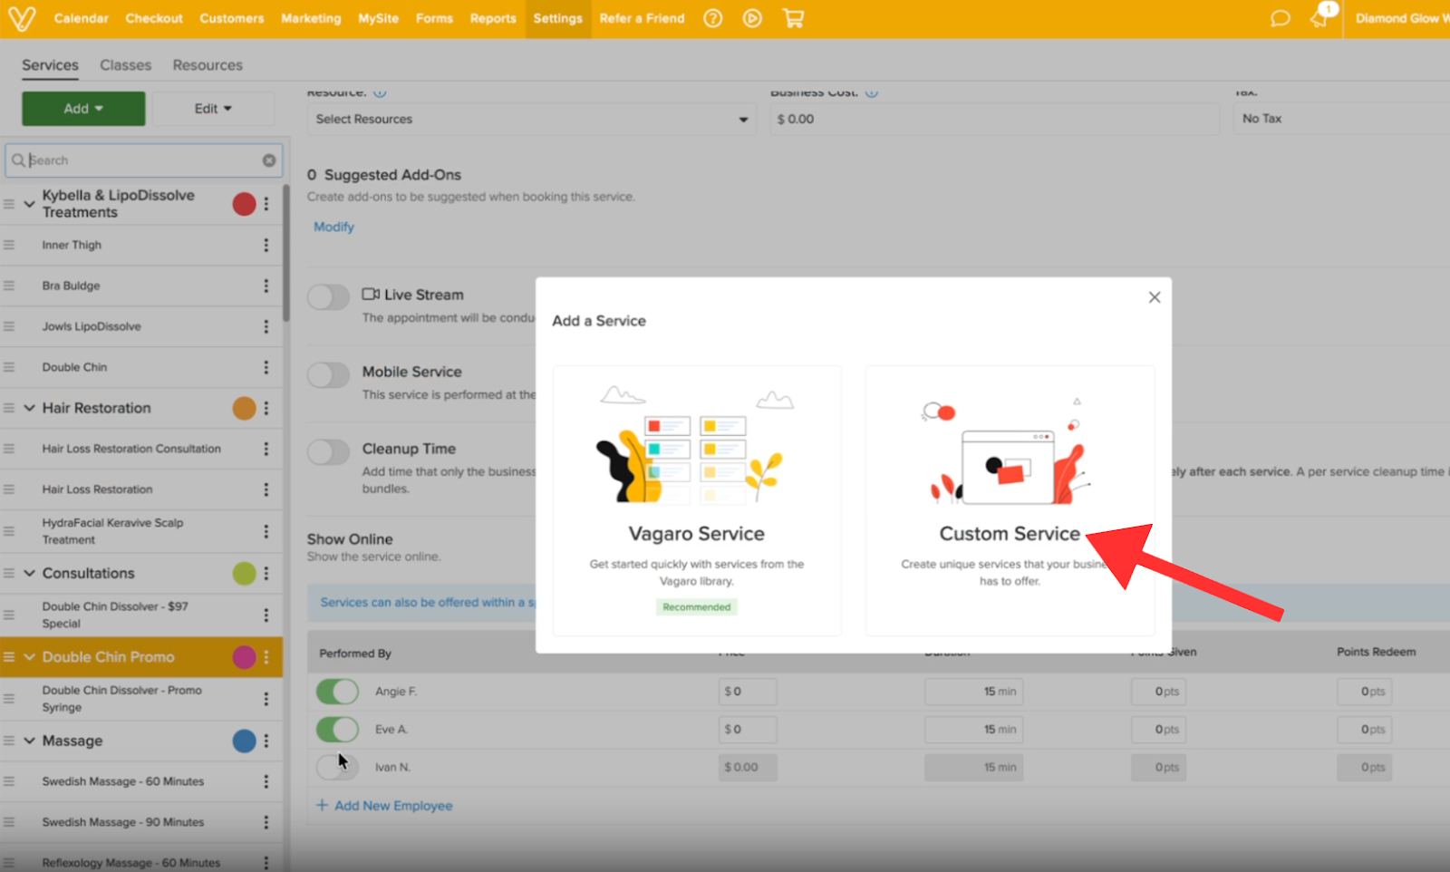Click Angie F. price input field
Image resolution: width=1450 pixels, height=872 pixels.
coord(748,692)
